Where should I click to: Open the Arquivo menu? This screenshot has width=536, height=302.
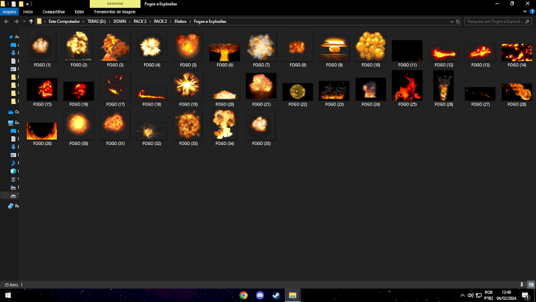coord(9,11)
